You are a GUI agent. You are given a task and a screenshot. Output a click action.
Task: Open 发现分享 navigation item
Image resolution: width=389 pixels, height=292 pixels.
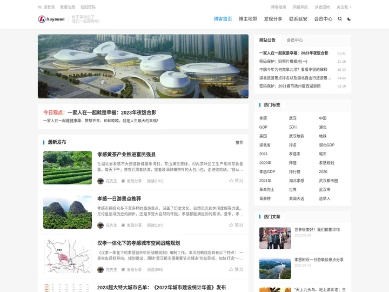(x=273, y=19)
